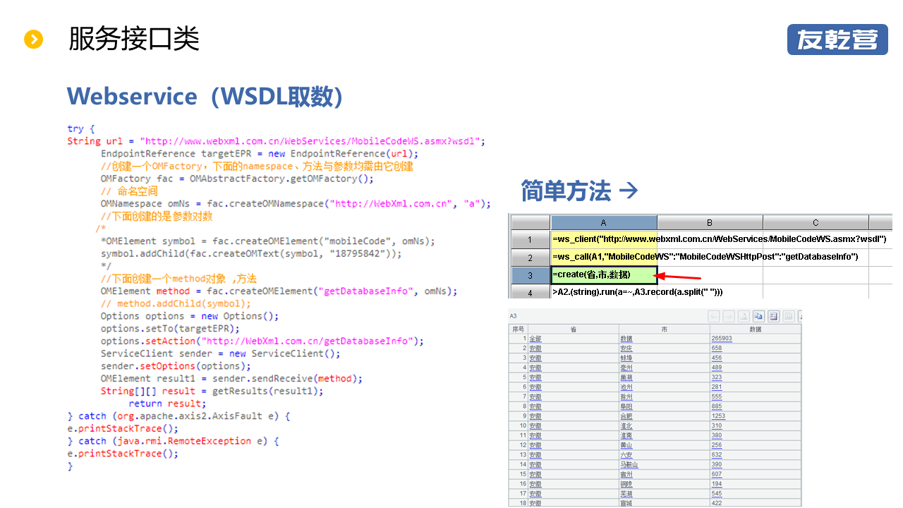Click the cell containing =ws_client formula

(604, 239)
